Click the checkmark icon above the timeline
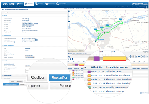 click(x=70, y=59)
